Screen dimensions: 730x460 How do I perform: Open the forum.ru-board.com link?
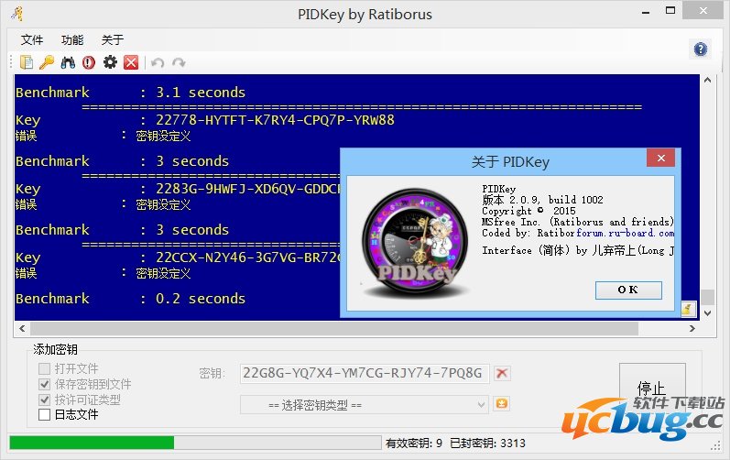[x=625, y=233]
